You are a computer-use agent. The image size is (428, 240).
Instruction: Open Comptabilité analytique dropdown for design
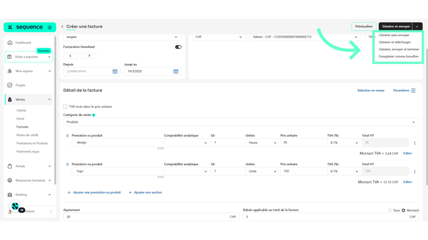click(187, 143)
